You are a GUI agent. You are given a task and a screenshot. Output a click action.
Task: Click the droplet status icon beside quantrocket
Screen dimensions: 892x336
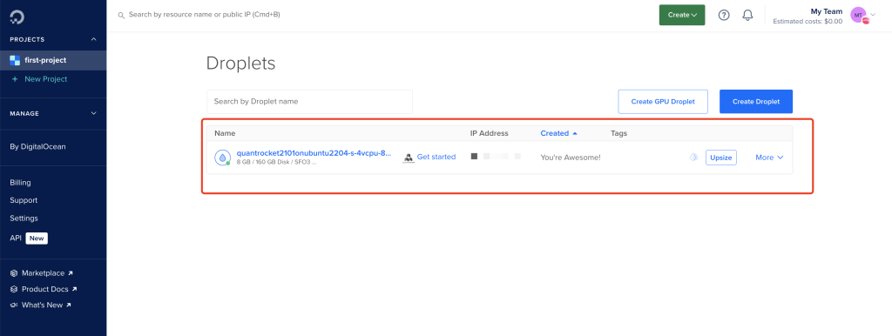tap(222, 158)
